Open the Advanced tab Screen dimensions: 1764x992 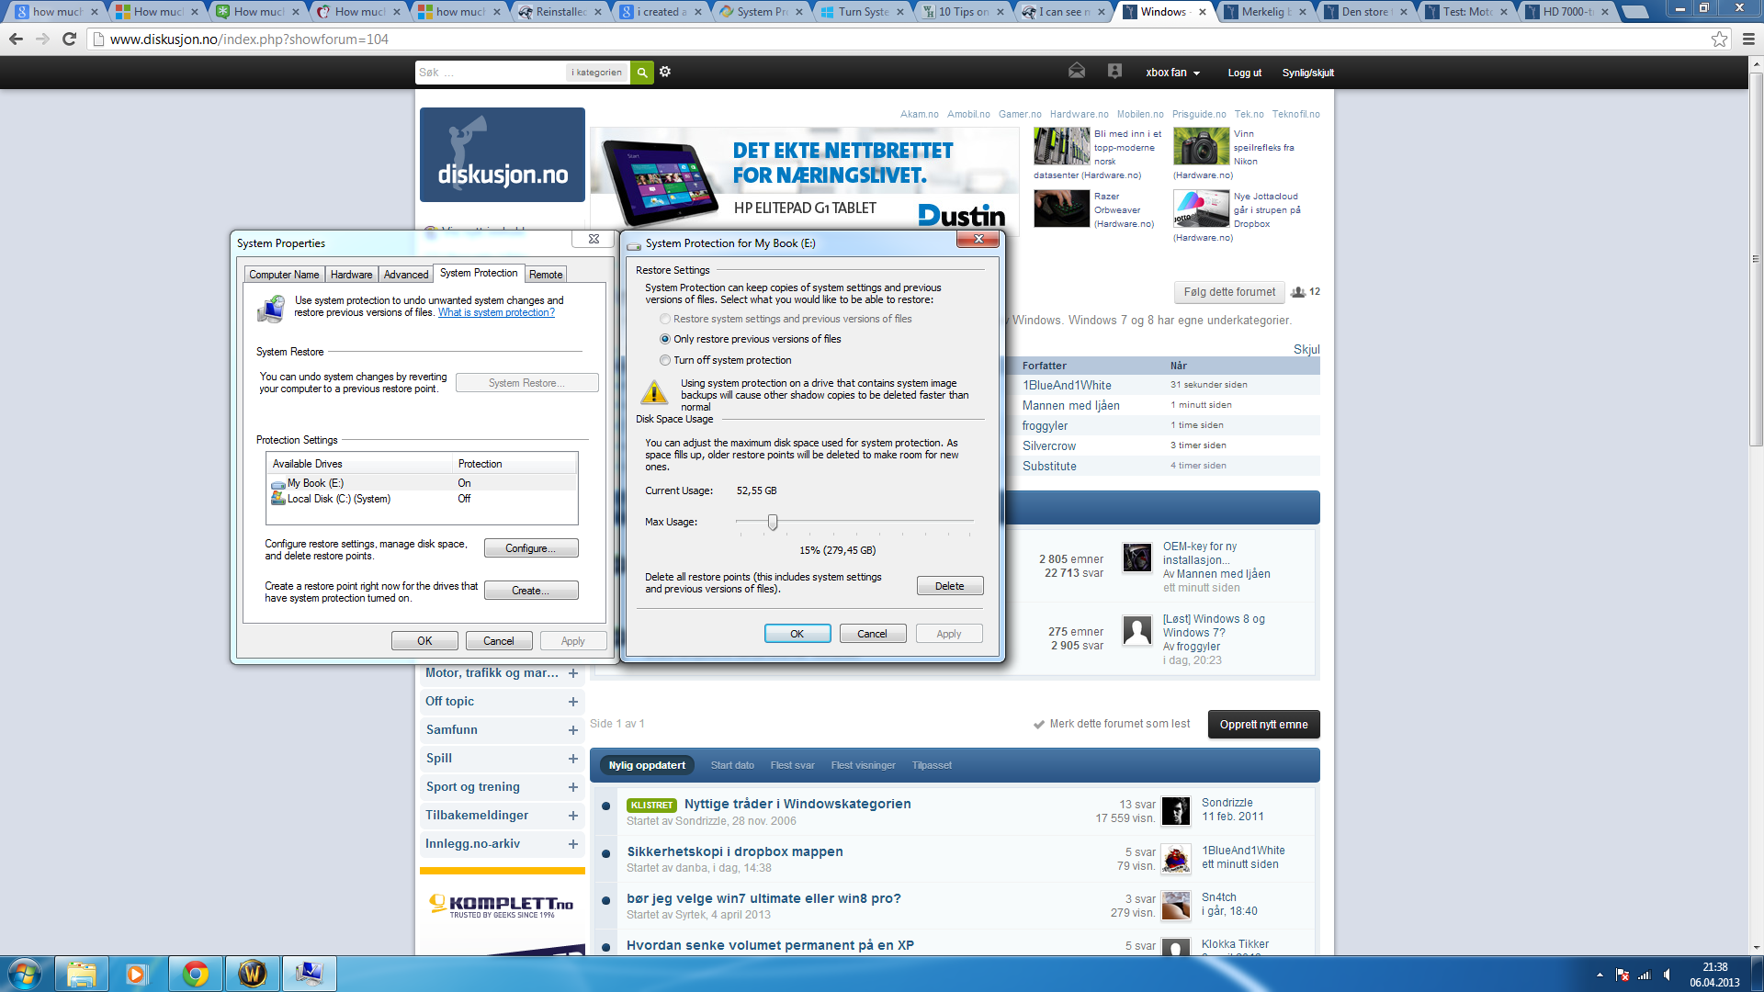pyautogui.click(x=405, y=275)
